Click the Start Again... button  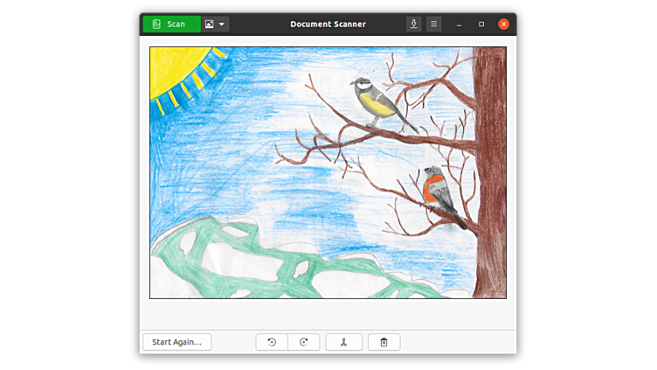(177, 342)
